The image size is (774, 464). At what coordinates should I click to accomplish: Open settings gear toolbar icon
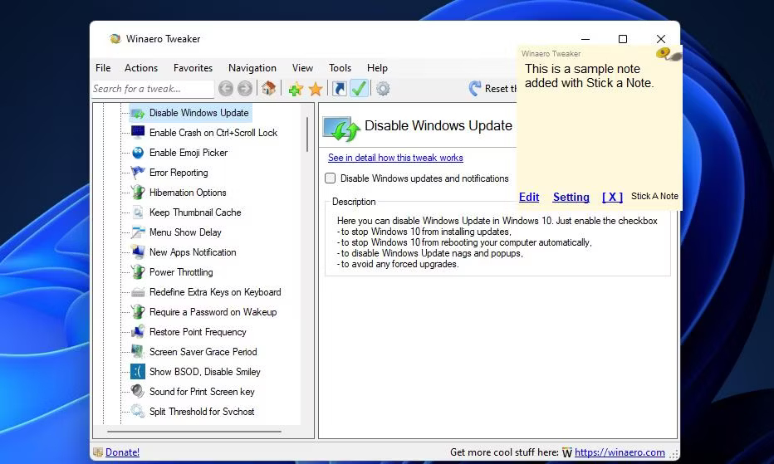pos(383,89)
